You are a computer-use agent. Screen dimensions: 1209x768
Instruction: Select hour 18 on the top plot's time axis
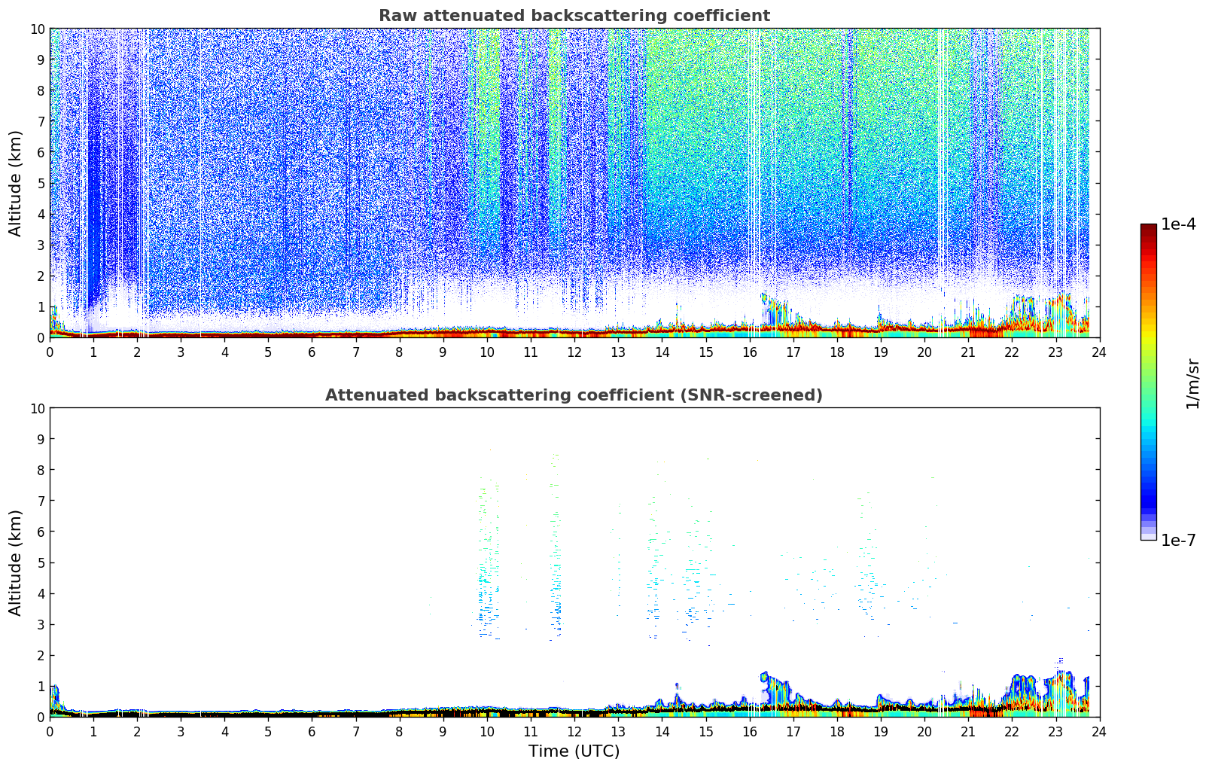pyautogui.click(x=837, y=352)
